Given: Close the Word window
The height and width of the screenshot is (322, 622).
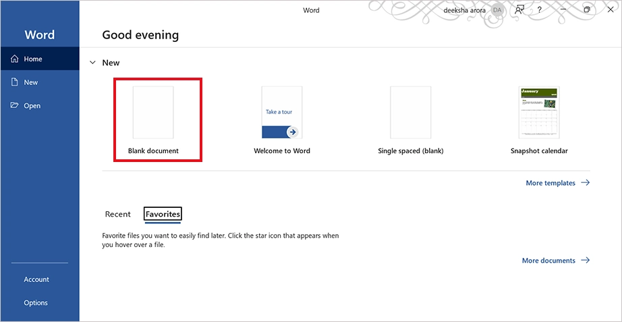Looking at the screenshot, I should coord(611,10).
